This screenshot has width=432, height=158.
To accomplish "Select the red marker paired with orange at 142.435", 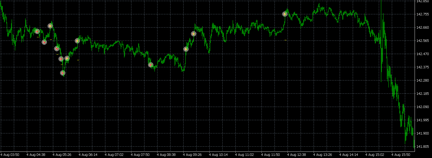I will [61, 59].
